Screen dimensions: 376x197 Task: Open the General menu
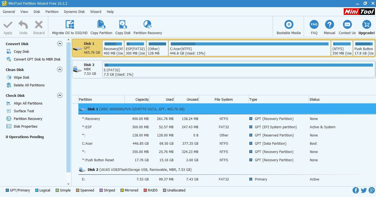(9, 12)
